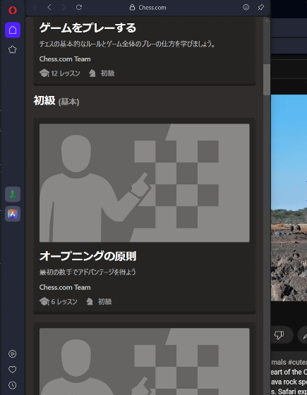Open the heart favorites icon in the sidebar

pyautogui.click(x=13, y=370)
